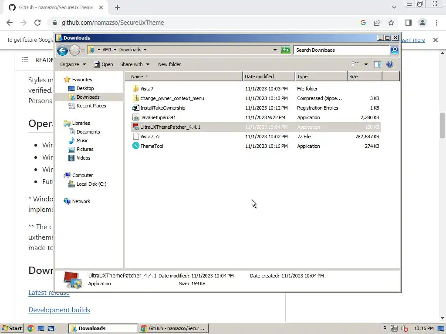Open the Chrome profile avatar icon
This screenshot has height=334, width=446.
click(422, 23)
